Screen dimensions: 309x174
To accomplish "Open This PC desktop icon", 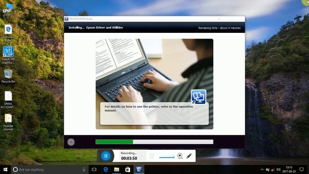I will (8, 9).
